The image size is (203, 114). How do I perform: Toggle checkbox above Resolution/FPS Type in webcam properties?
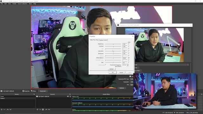click(130, 76)
